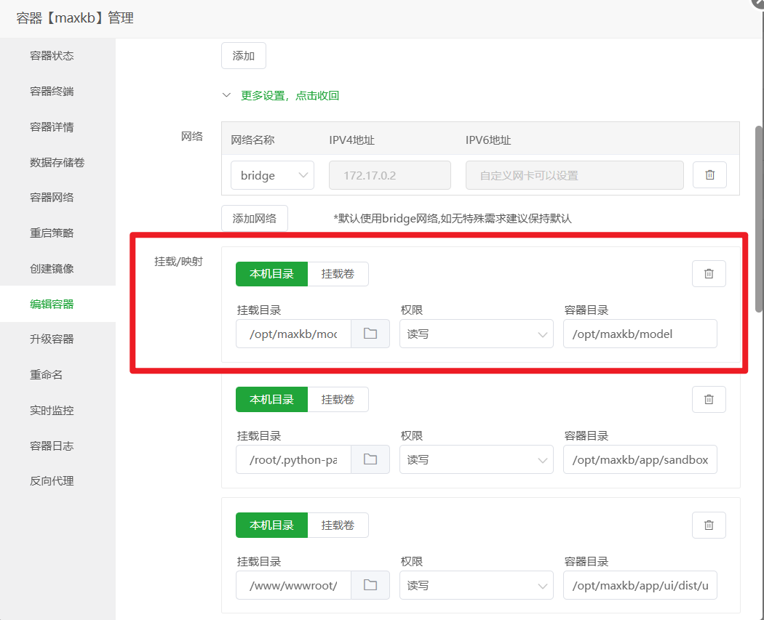764x620 pixels.
Task: Remove the sandbox mount entry
Action: coord(709,399)
